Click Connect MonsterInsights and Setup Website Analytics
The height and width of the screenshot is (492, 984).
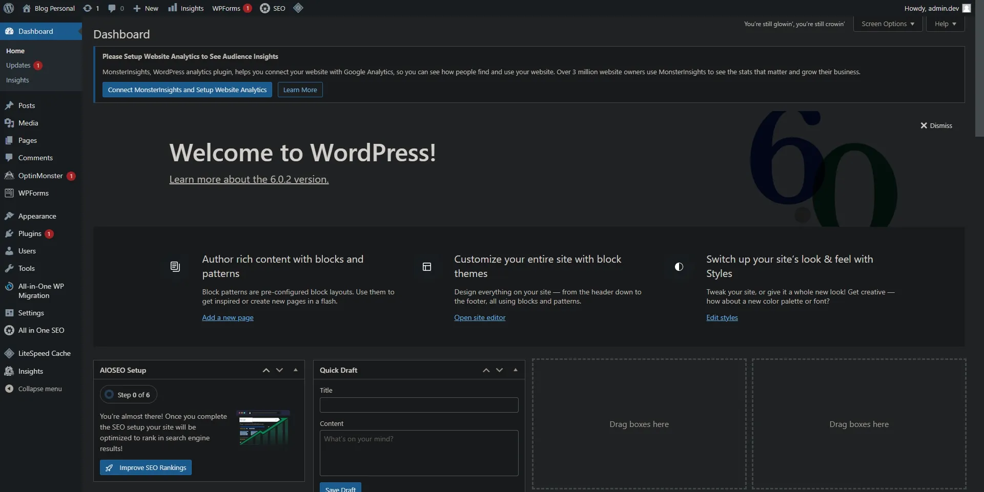tap(187, 90)
